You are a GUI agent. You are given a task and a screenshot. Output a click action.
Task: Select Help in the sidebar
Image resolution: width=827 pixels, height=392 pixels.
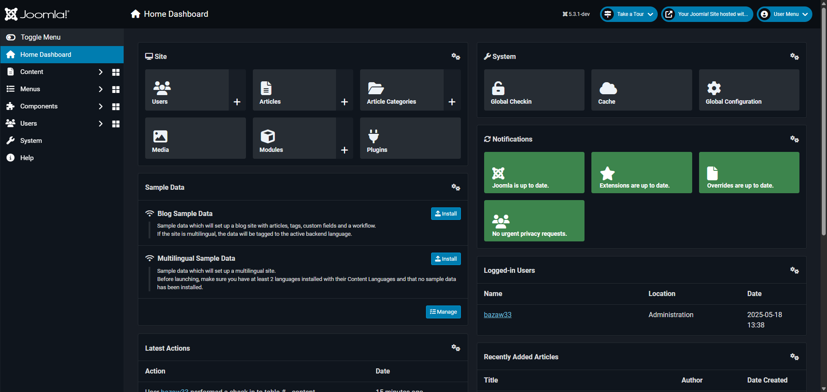27,157
